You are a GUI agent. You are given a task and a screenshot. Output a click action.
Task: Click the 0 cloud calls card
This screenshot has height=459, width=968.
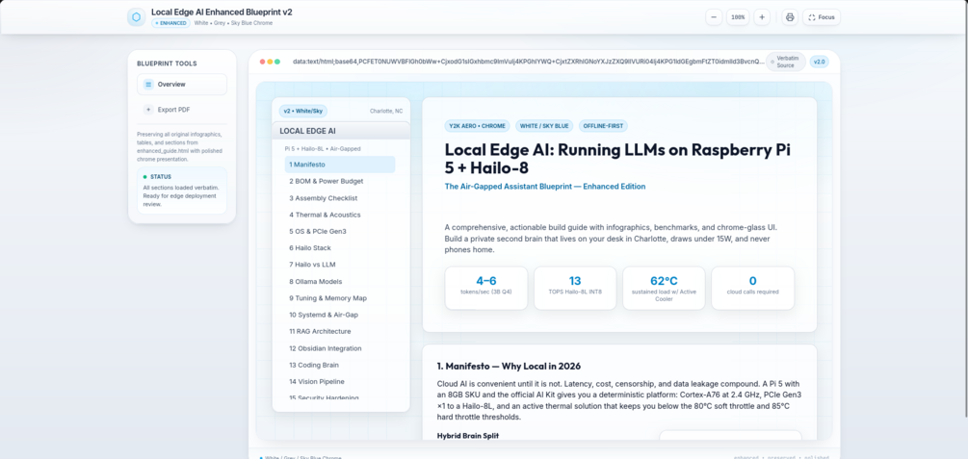pos(753,288)
